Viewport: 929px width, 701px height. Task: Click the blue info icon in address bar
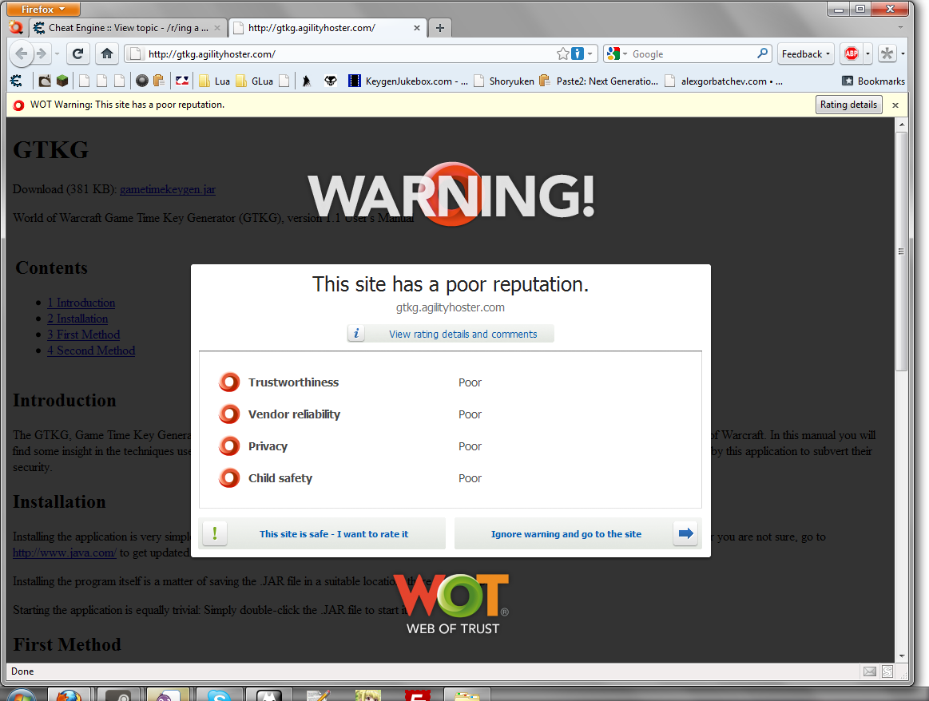[578, 53]
